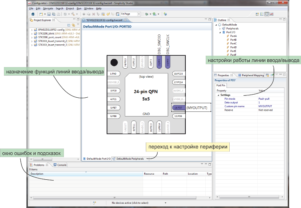Click the PortA pin icon in Outline
The height and width of the screenshot is (208, 301).
pos(228,36)
